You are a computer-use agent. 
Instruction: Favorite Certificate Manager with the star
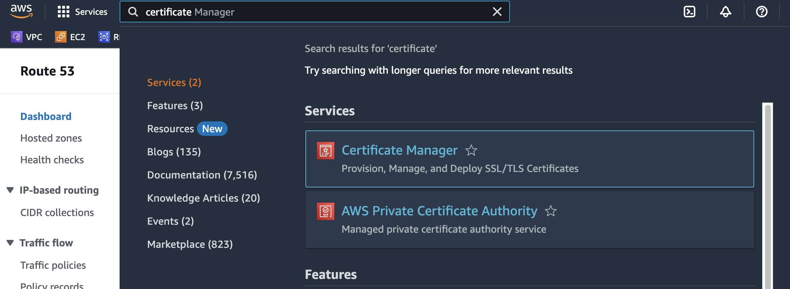[x=471, y=150]
